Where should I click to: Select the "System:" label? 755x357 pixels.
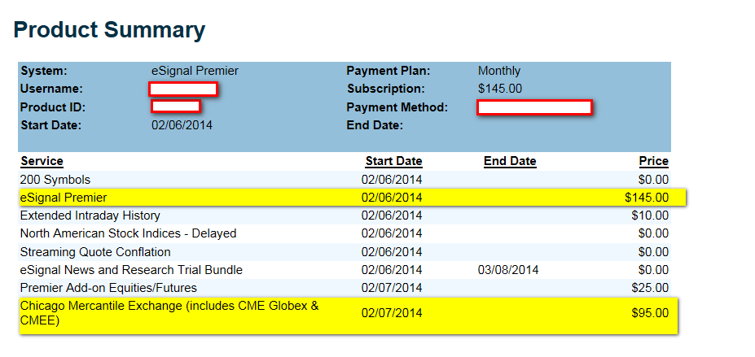point(44,71)
